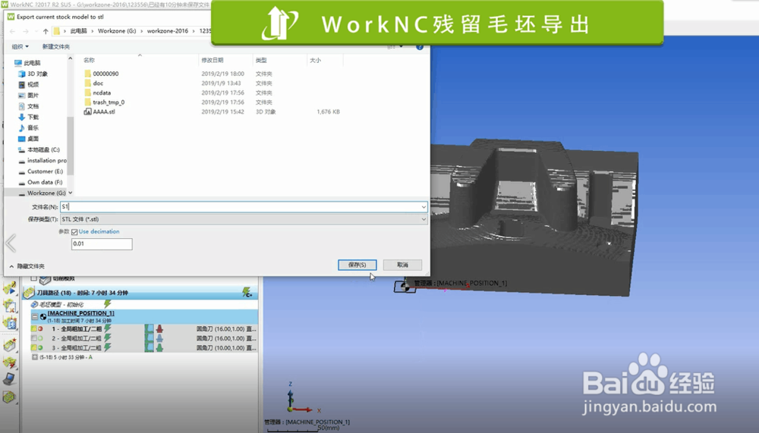Click the lightning calculate icon of toolpath 1
The image size is (759, 433).
tap(108, 329)
